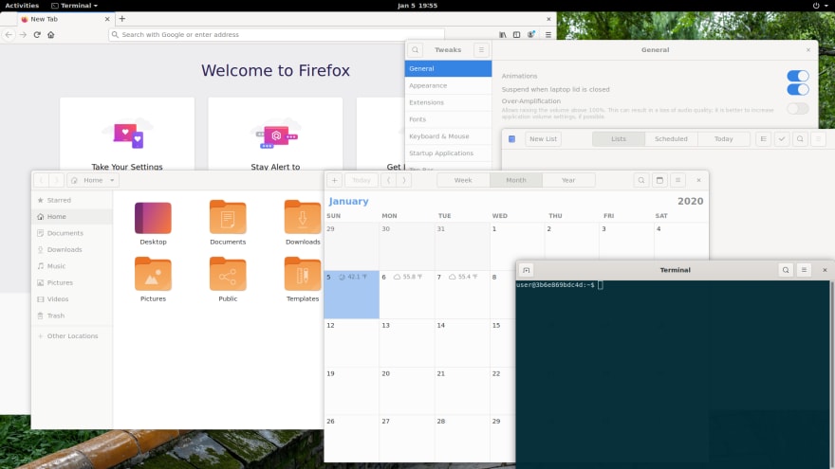Viewport: 835px width, 469px height.
Task: Select Appearance in Tweaks sidebar
Action: (x=448, y=85)
